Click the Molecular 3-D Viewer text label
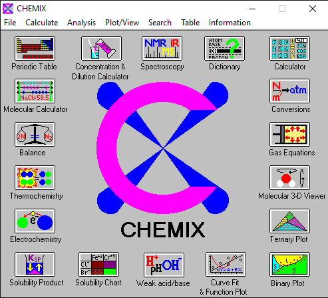The height and width of the screenshot is (298, 328). 292,196
